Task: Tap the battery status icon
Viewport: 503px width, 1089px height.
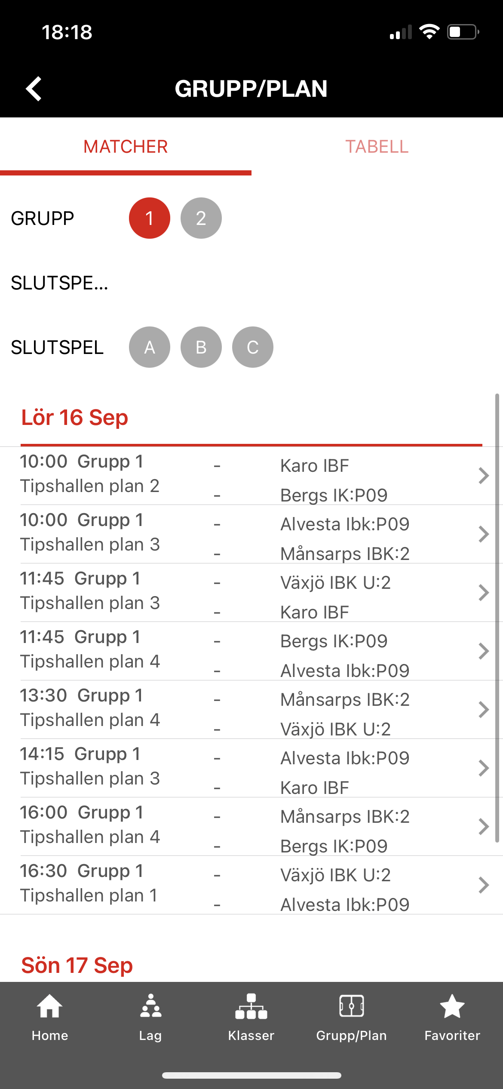Action: pyautogui.click(x=463, y=32)
